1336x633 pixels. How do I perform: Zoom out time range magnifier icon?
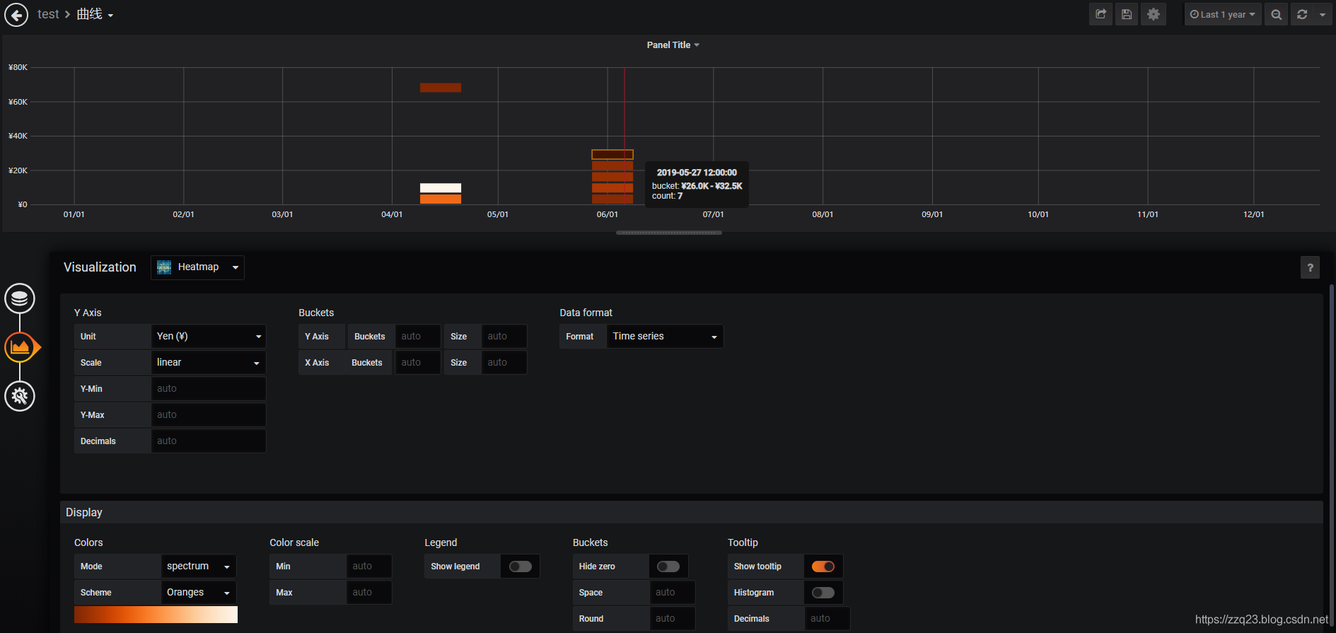tap(1276, 14)
